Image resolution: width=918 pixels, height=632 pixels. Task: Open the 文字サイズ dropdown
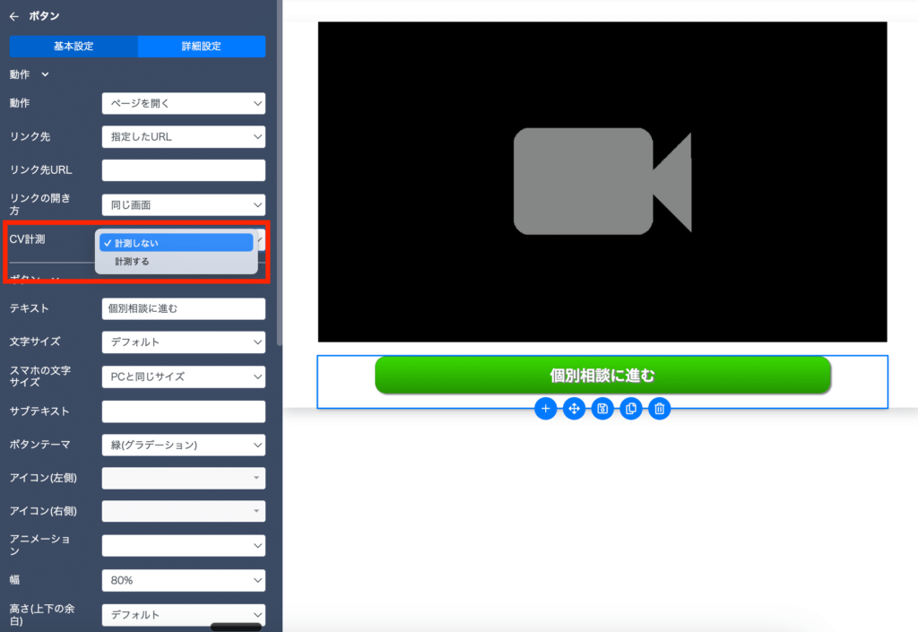[x=183, y=342]
